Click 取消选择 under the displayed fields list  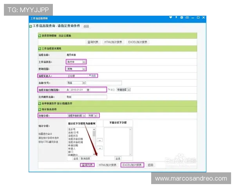point(85,159)
